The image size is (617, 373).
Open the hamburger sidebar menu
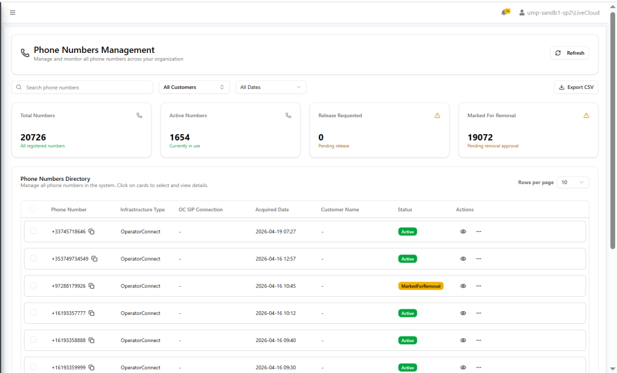coord(13,13)
